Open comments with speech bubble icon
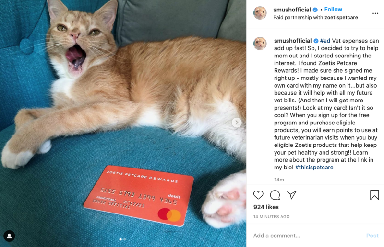This screenshot has height=247, width=384. (275, 195)
